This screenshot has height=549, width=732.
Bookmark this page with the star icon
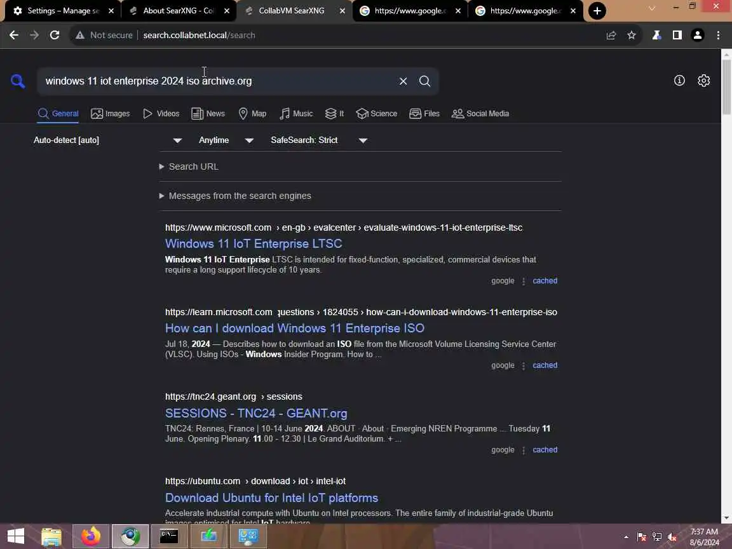pos(631,35)
